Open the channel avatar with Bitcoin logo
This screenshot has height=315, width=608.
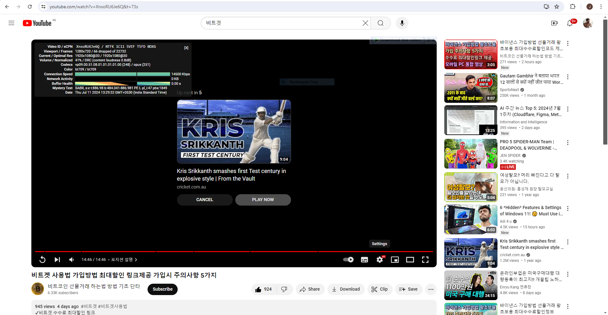(x=38, y=289)
